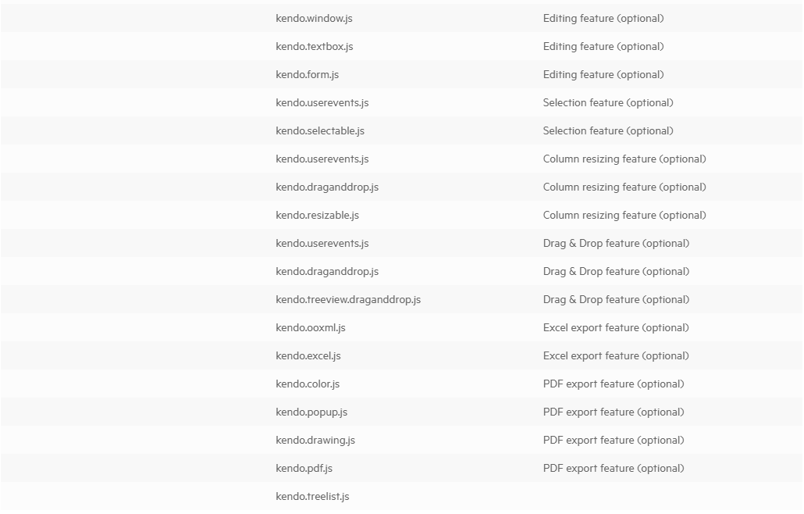Select kendo.selectable.js in the table
The width and height of the screenshot is (804, 514).
pyautogui.click(x=320, y=130)
